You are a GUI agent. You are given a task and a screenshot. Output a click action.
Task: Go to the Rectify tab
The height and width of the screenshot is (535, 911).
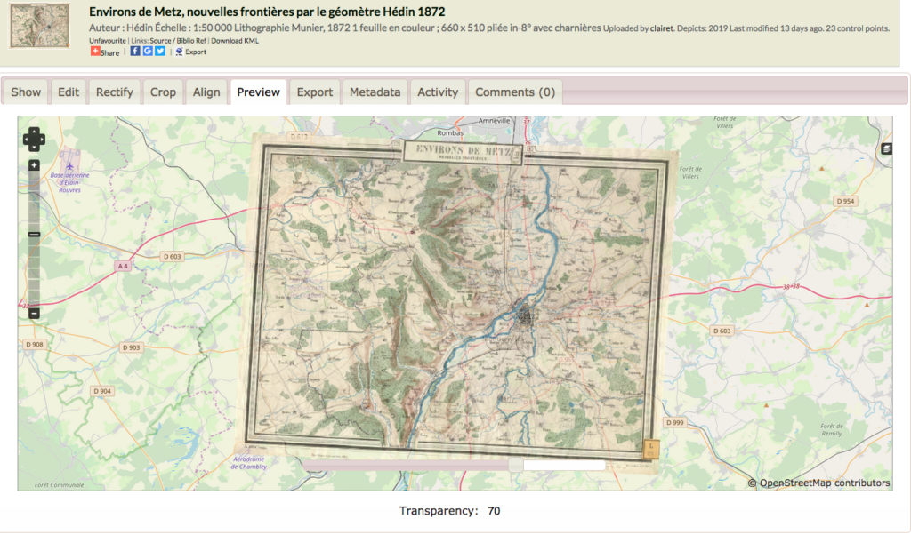(115, 92)
